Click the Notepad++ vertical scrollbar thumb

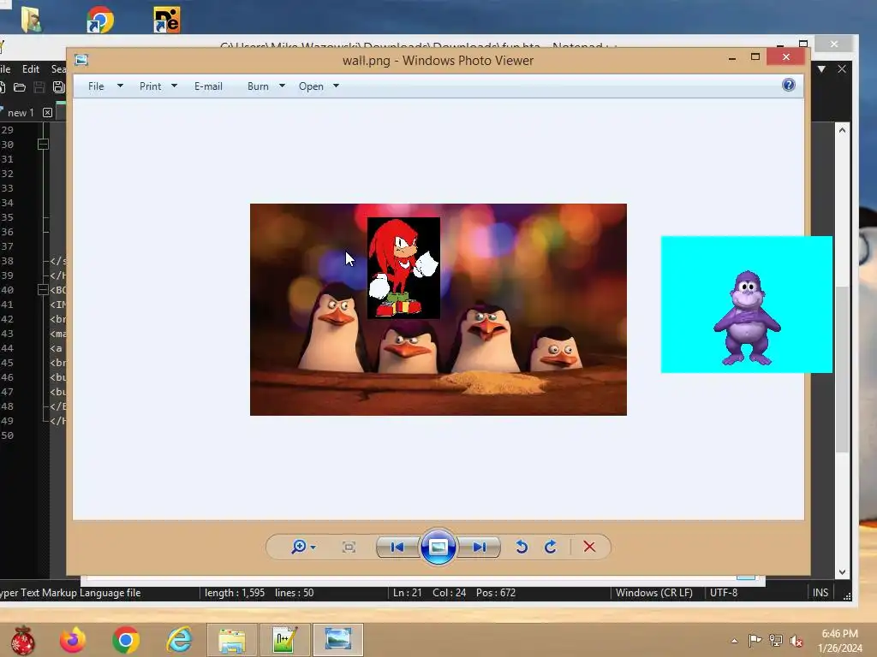pos(842,369)
